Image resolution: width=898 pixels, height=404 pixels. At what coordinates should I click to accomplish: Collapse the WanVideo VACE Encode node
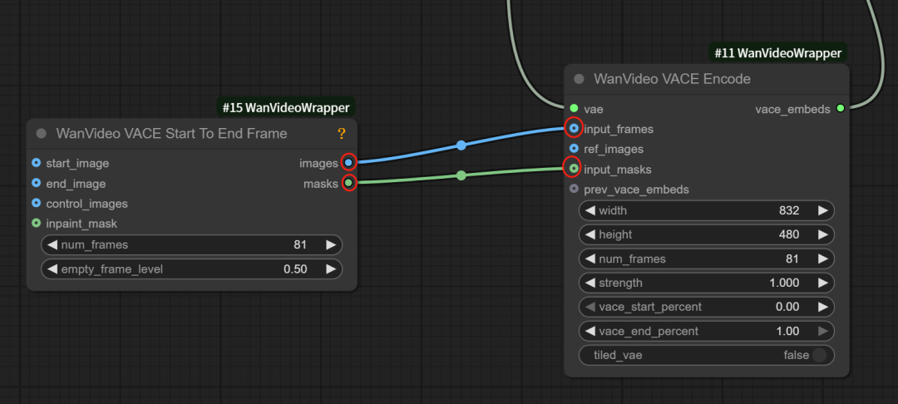(579, 79)
